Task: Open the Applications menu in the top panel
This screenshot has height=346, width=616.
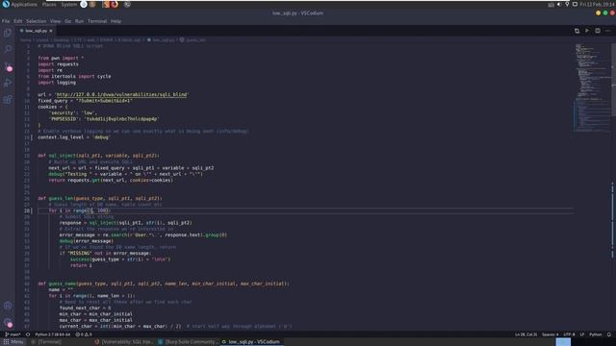Action: click(24, 4)
